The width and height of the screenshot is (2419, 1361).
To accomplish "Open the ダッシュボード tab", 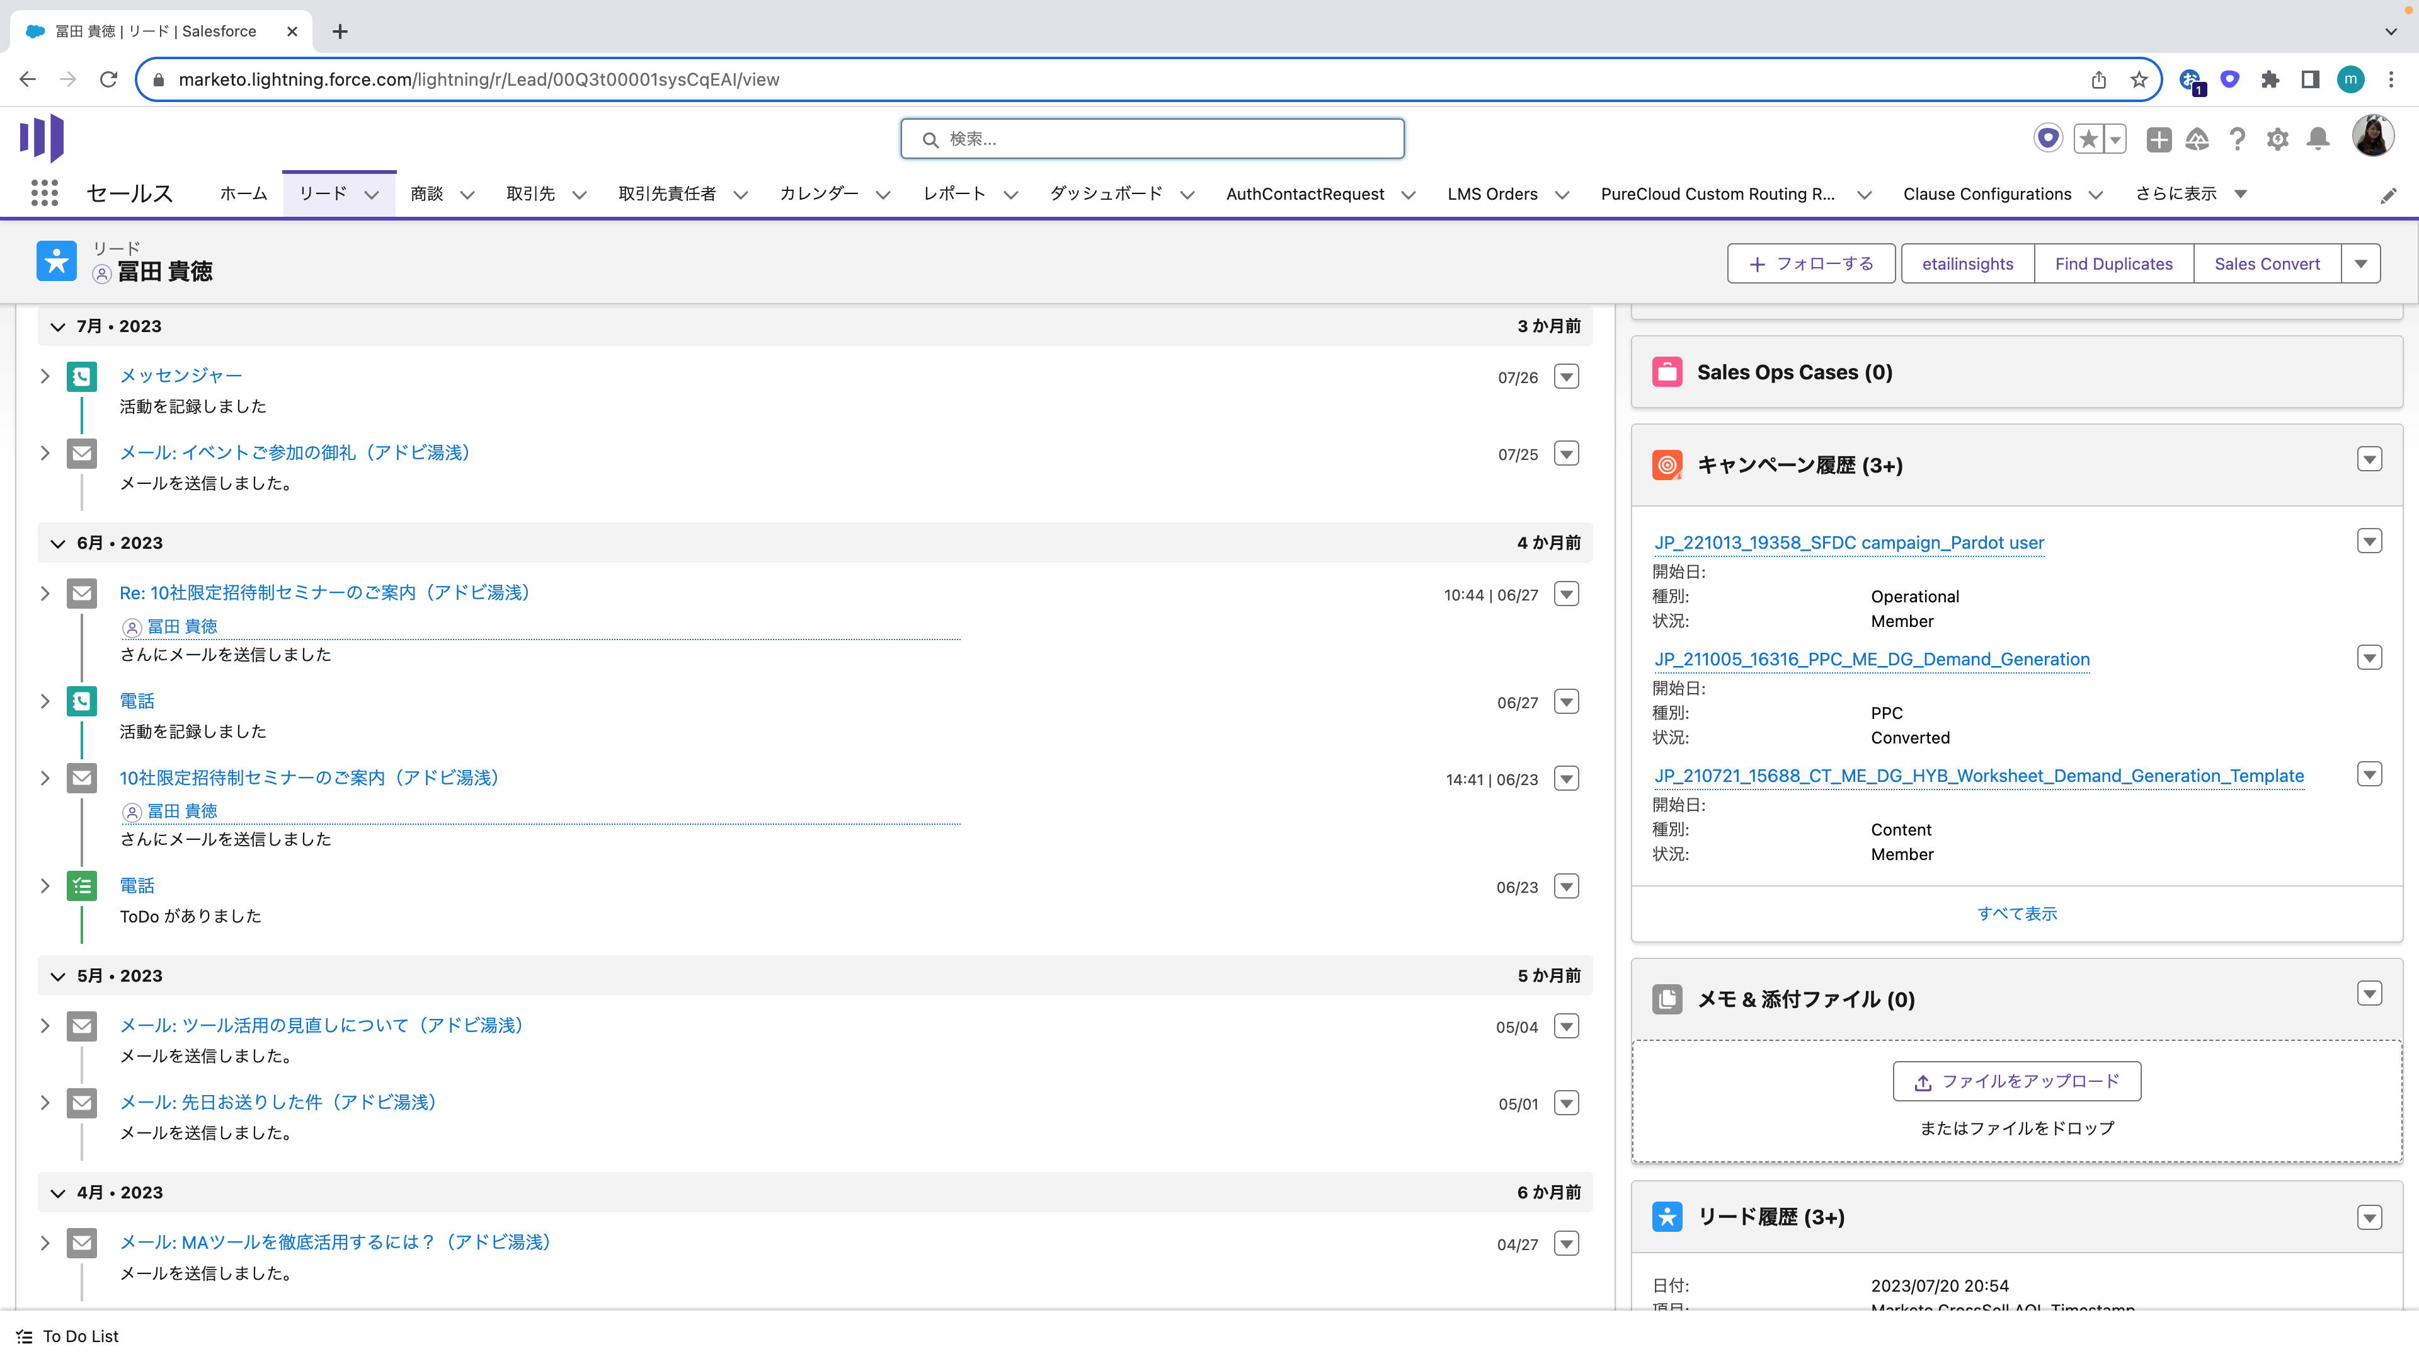I will pyautogui.click(x=1106, y=193).
